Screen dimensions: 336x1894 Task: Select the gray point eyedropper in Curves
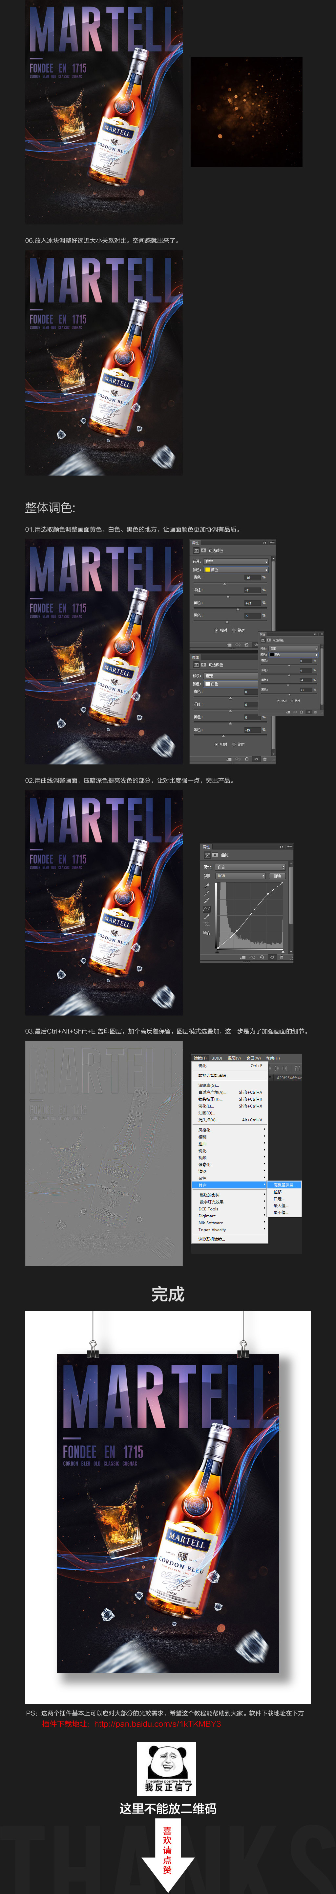[207, 893]
